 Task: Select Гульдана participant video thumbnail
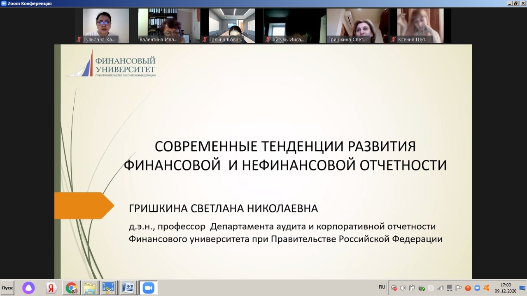(x=100, y=26)
